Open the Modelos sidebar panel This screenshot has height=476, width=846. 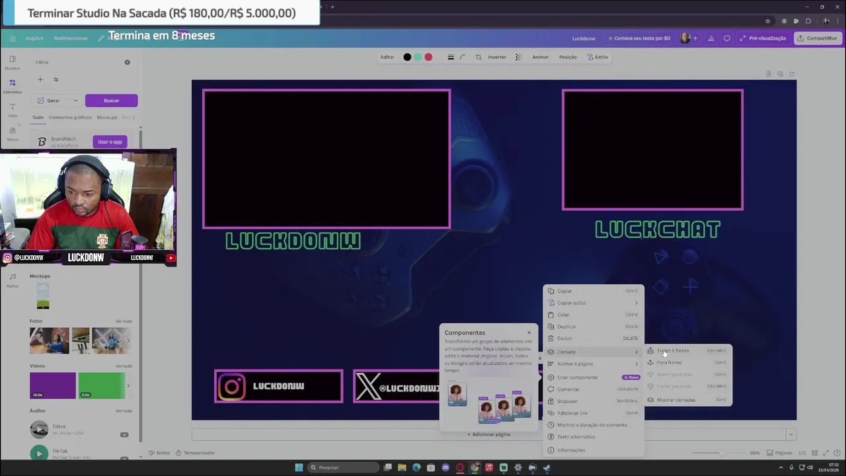coord(13,62)
